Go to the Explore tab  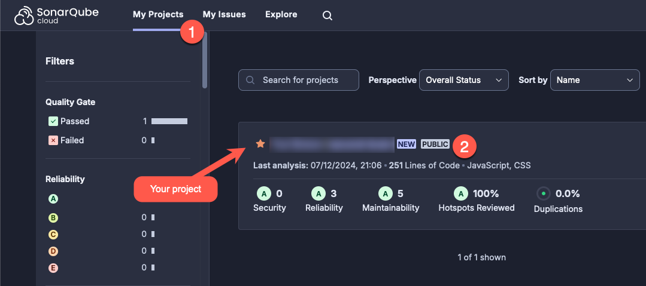[x=281, y=14]
